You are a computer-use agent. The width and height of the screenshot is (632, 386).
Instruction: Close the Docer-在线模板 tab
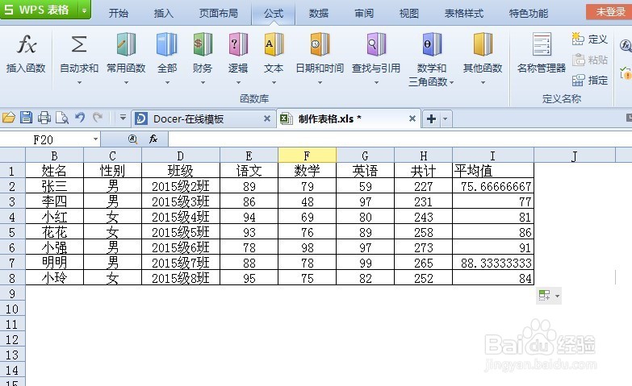tap(267, 118)
